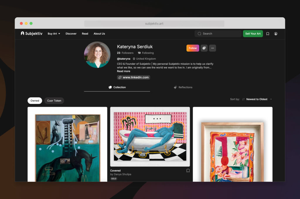Click Kateryna Serdiuk's profile photo

tap(97, 55)
